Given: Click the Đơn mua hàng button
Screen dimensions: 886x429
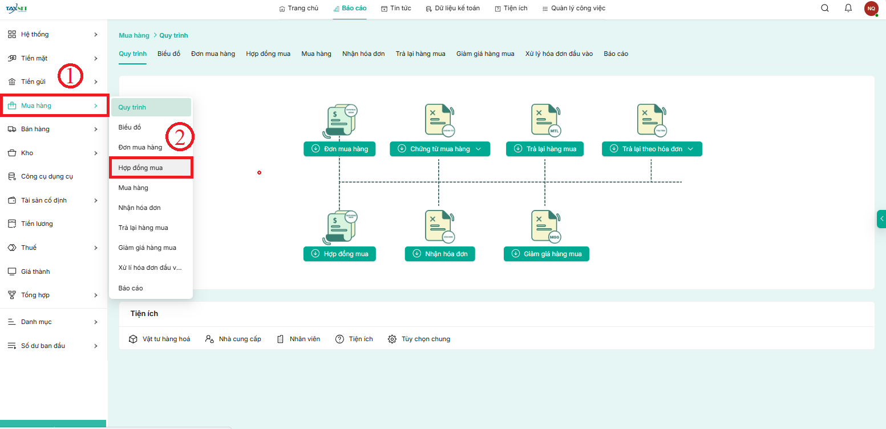Looking at the screenshot, I should [339, 149].
